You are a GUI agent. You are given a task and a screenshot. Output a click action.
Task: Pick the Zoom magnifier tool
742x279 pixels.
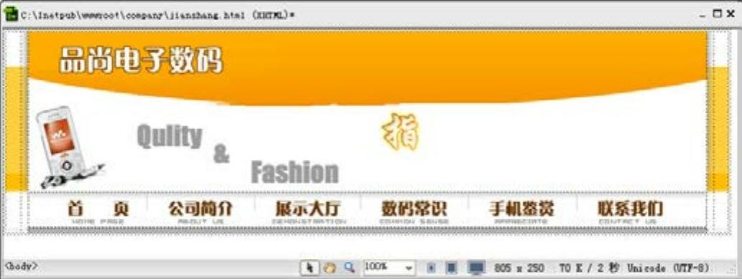tap(349, 268)
